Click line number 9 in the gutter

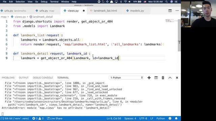6,58
